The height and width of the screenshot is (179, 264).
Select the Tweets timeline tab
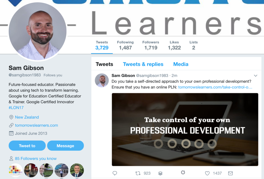pos(104,64)
